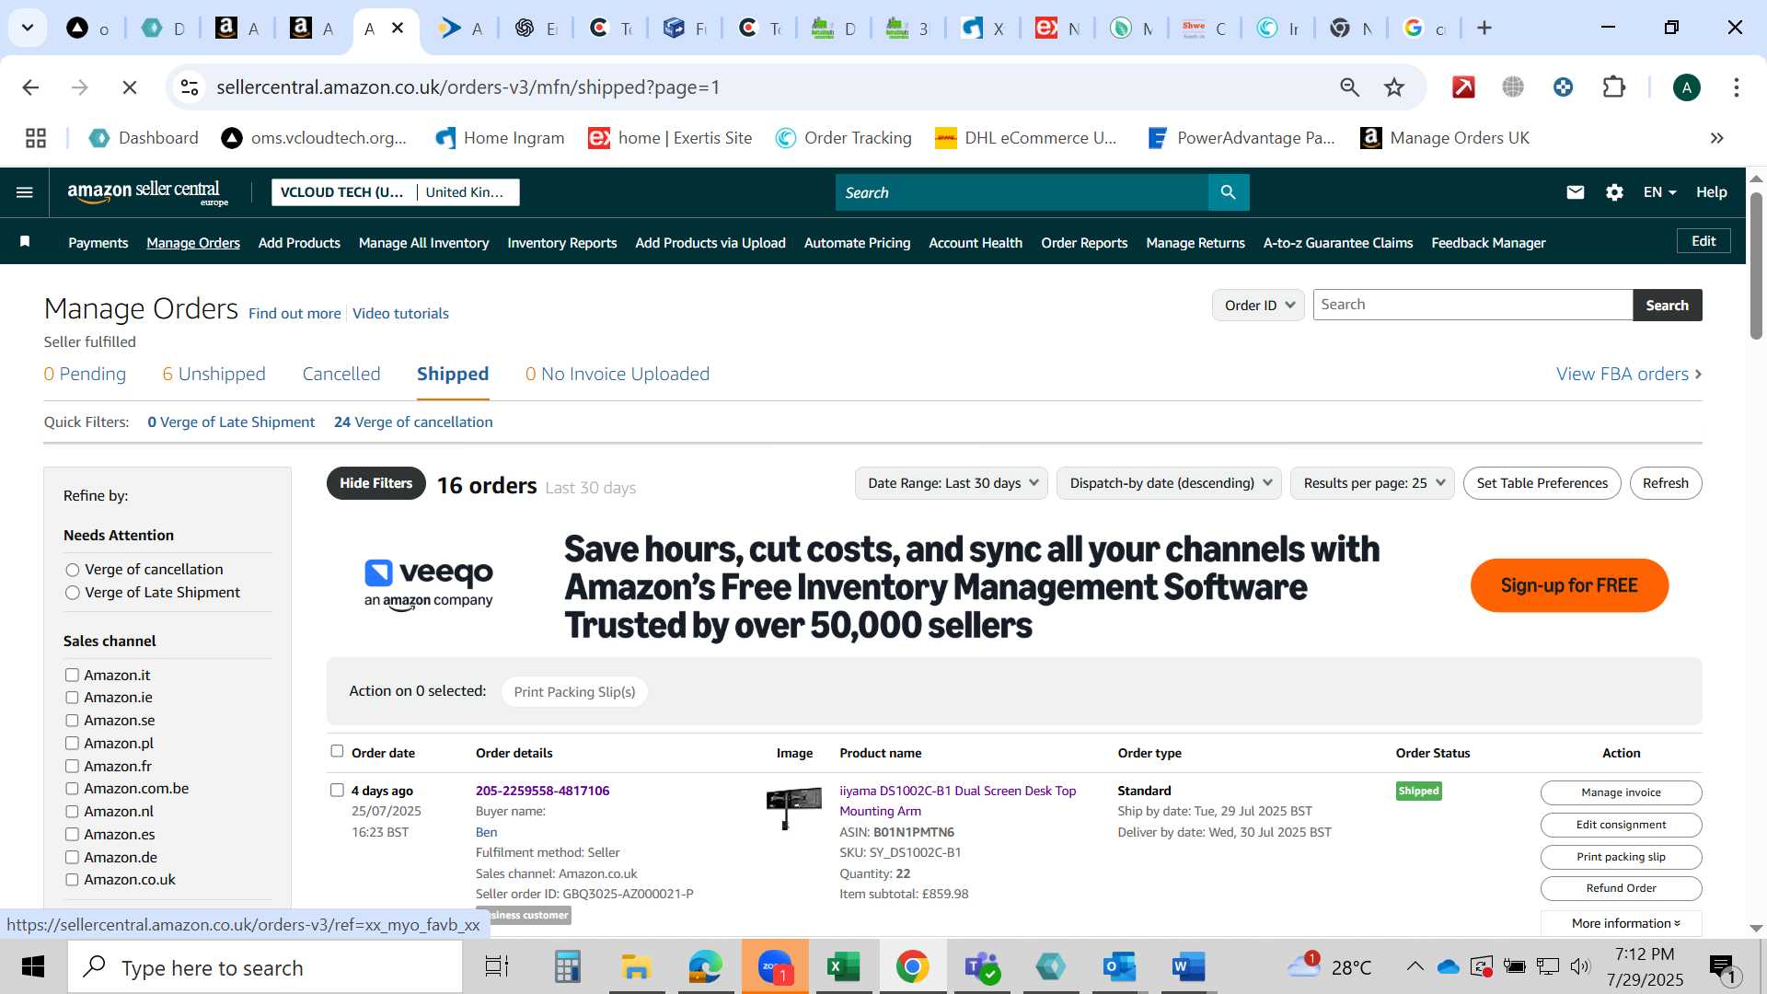Click the Hide Filters button
This screenshot has width=1767, height=994.
375,483
